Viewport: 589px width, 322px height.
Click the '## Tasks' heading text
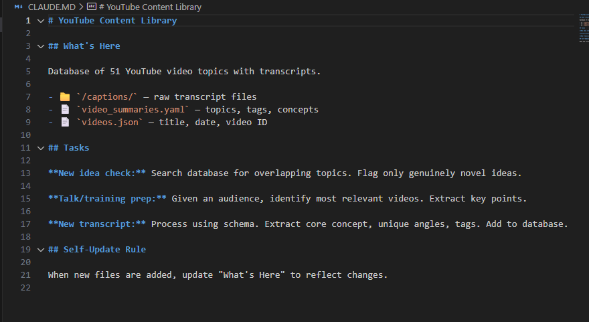(x=69, y=148)
